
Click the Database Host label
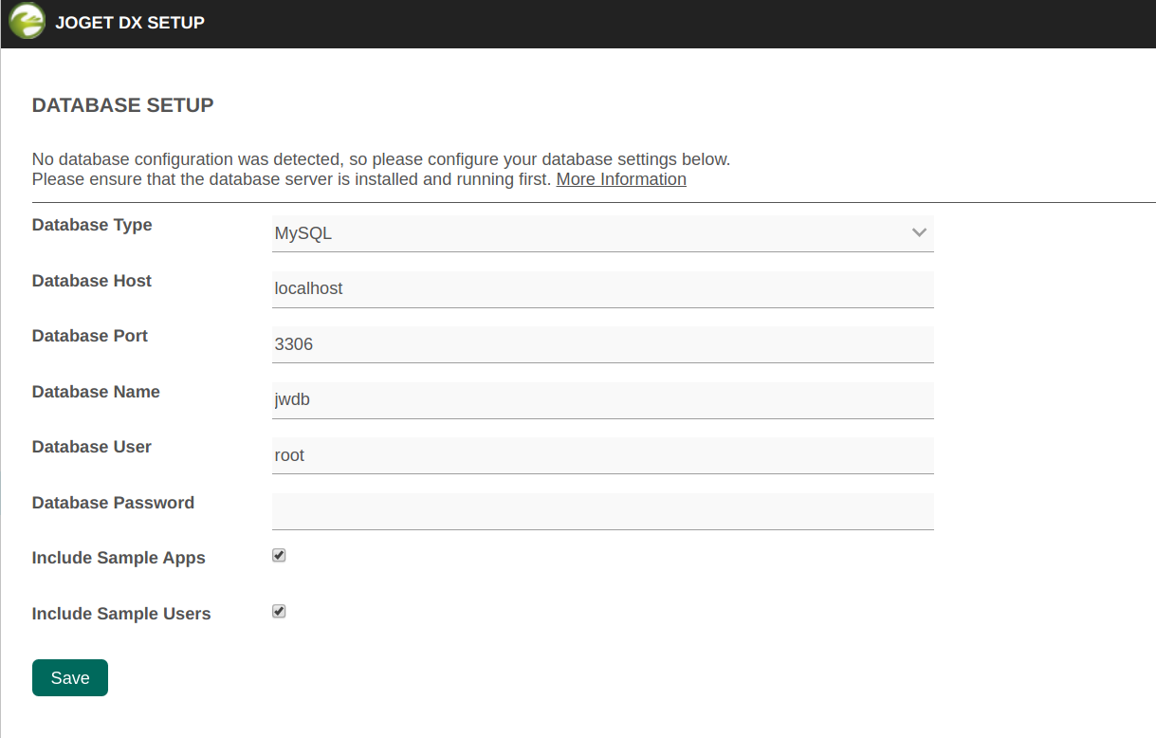point(92,281)
